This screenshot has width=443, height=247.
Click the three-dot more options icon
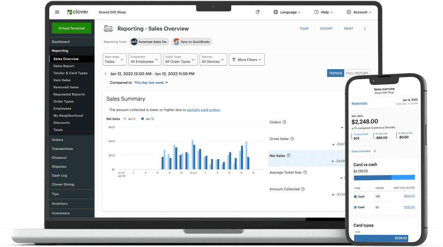tap(365, 28)
